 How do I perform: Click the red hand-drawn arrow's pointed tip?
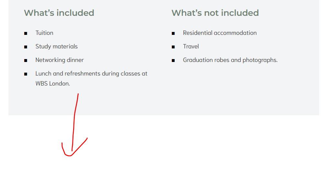click(x=69, y=155)
